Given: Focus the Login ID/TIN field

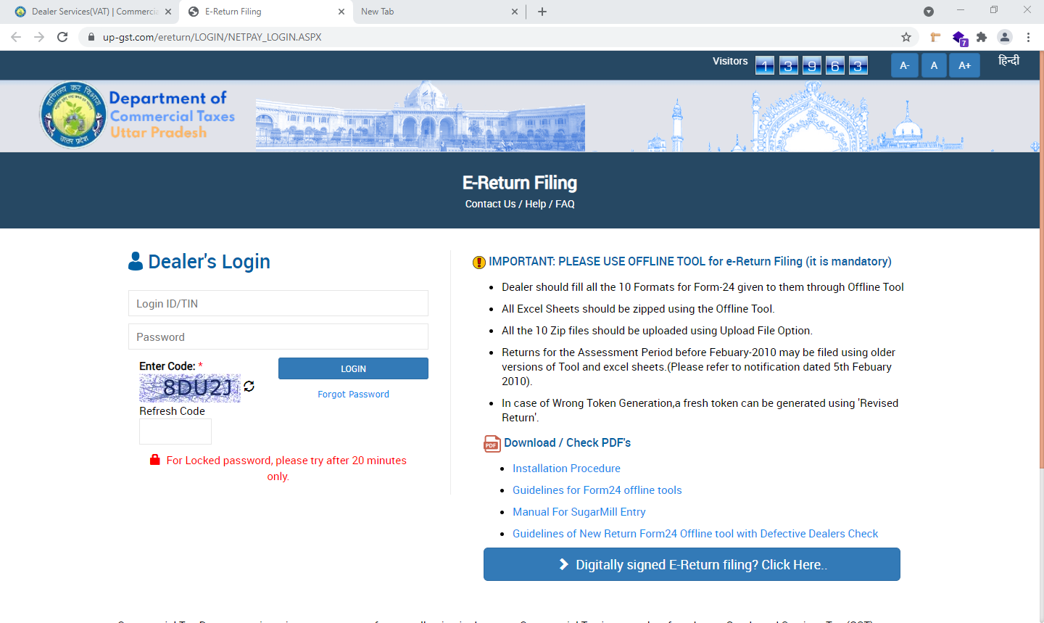Looking at the screenshot, I should 278,303.
